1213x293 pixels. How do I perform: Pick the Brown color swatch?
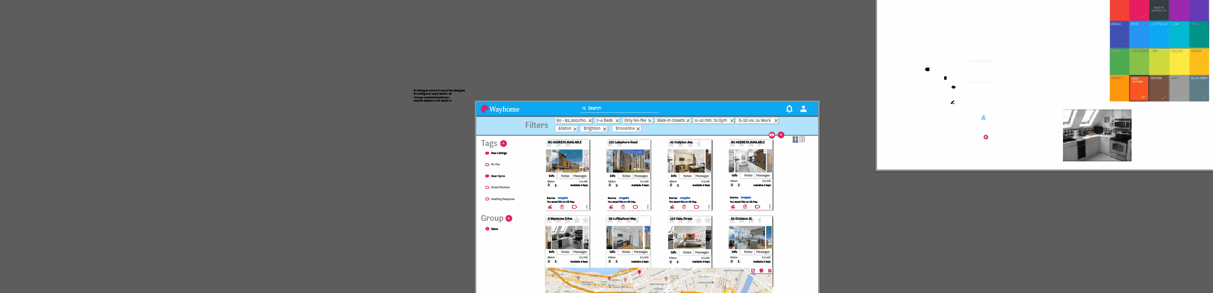[1159, 88]
